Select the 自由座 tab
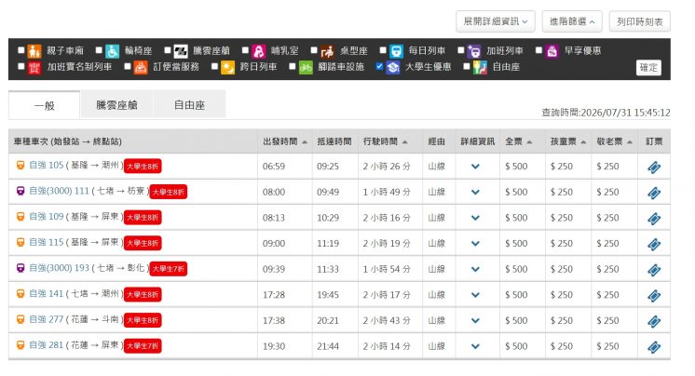Image resolution: width=695 pixels, height=376 pixels. point(189,105)
